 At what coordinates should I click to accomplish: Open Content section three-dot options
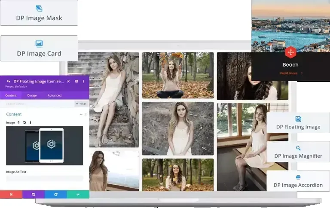86,114
